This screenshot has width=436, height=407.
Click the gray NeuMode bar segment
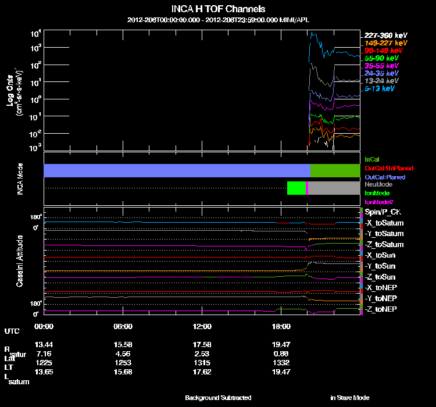334,188
